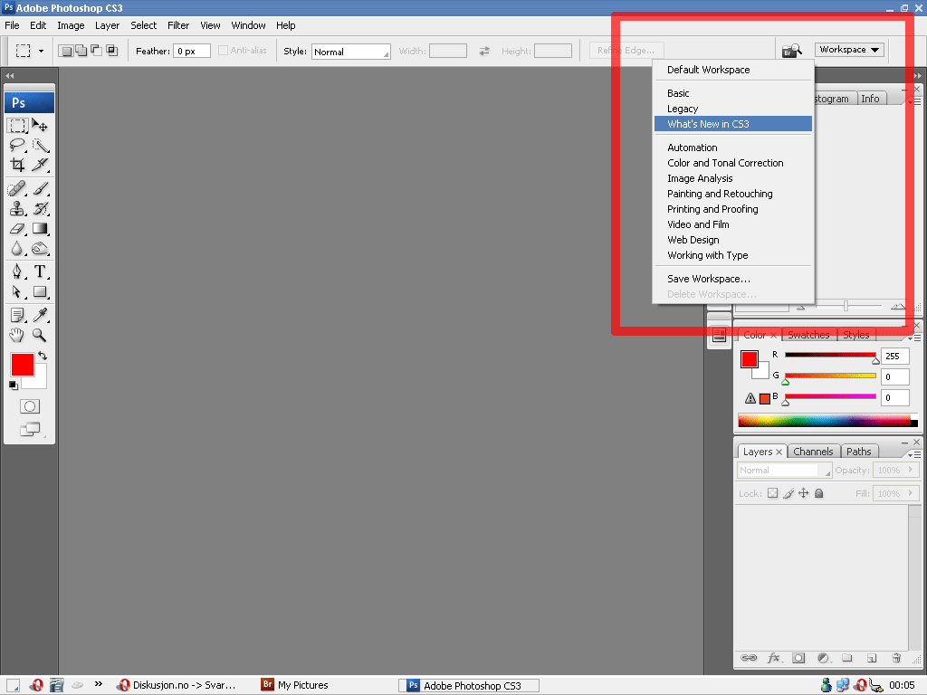927x695 pixels.
Task: Select the Brush tool
Action: tap(40, 188)
